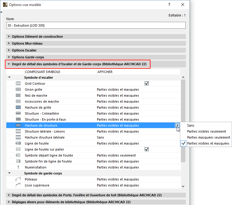Select the Structure - Crémaillère row label

pyautogui.click(x=42, y=113)
